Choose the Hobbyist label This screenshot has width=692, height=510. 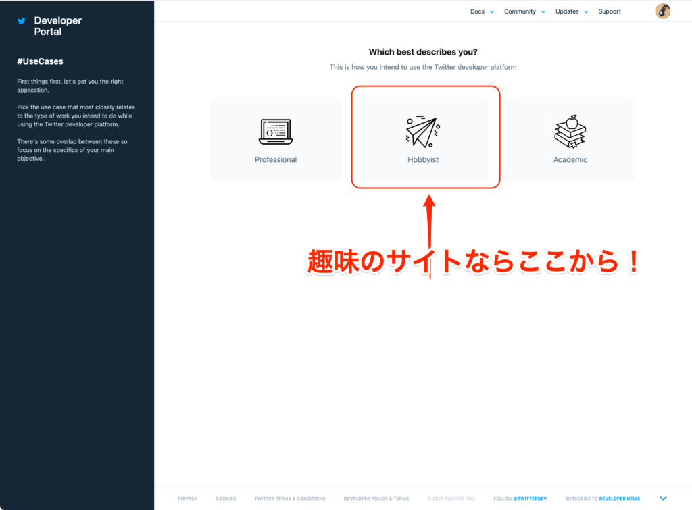coord(423,159)
